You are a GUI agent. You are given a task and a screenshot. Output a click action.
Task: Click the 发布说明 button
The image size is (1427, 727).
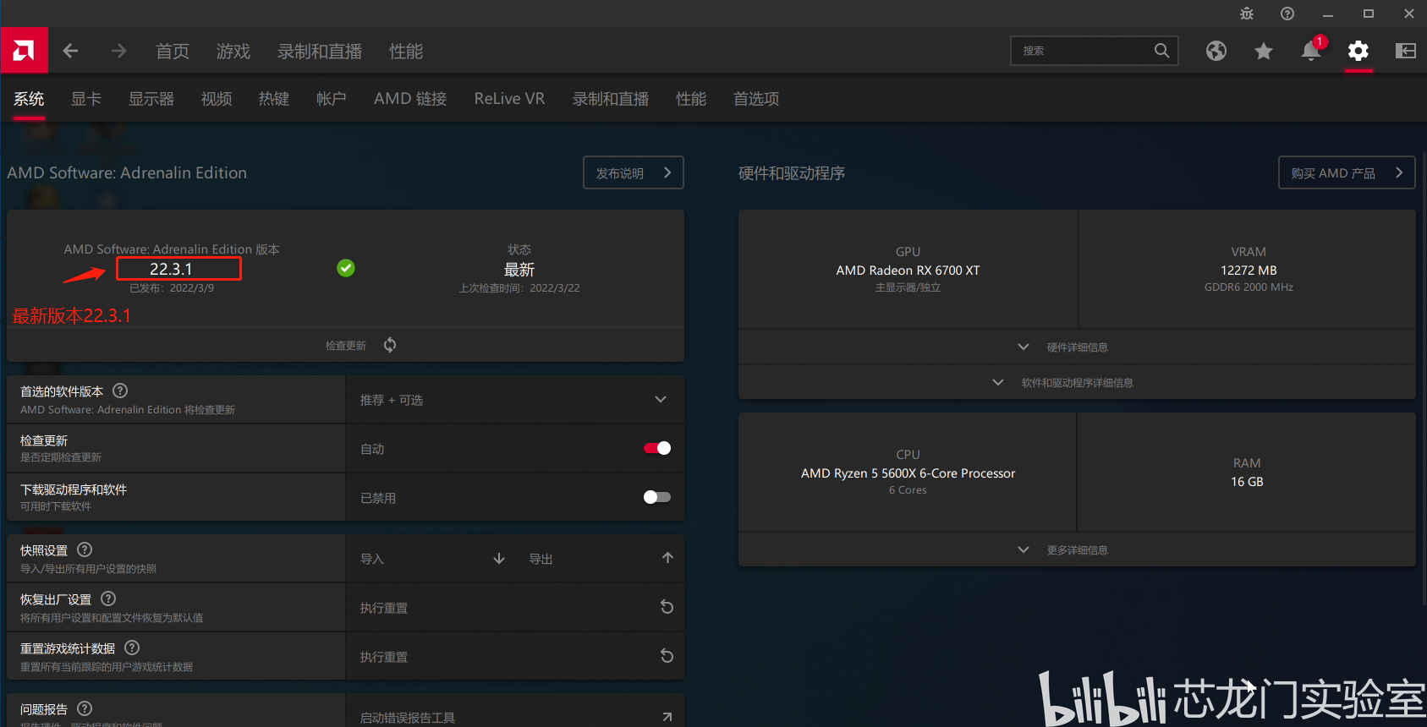[634, 172]
